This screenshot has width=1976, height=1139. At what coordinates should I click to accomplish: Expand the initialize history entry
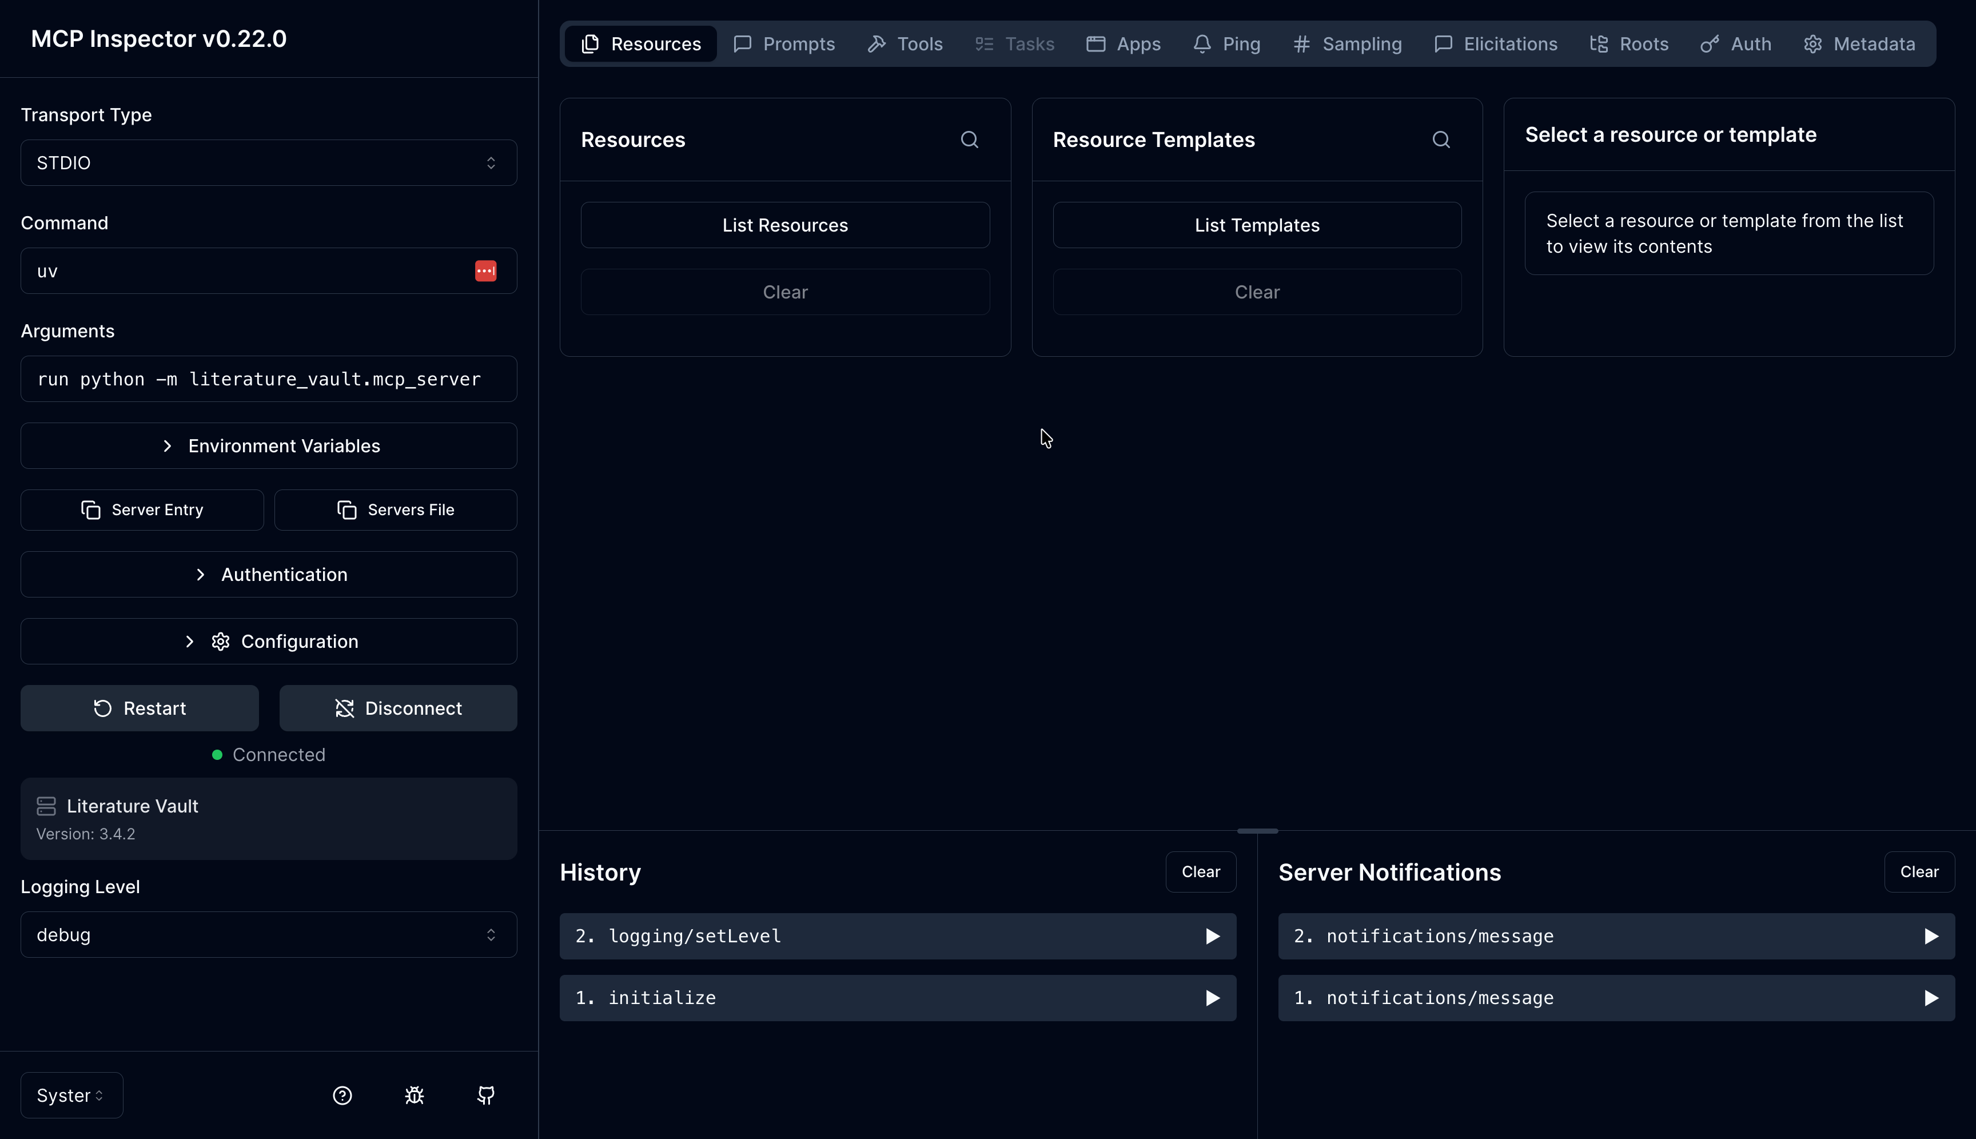pos(898,998)
